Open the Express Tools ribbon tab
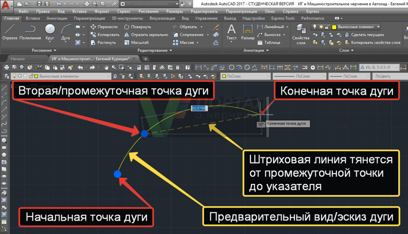This screenshot has height=234, width=408. [283, 18]
